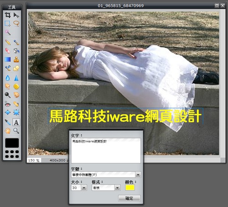Select the Pencil tool
Screen dimensions: 228x207
(8, 42)
